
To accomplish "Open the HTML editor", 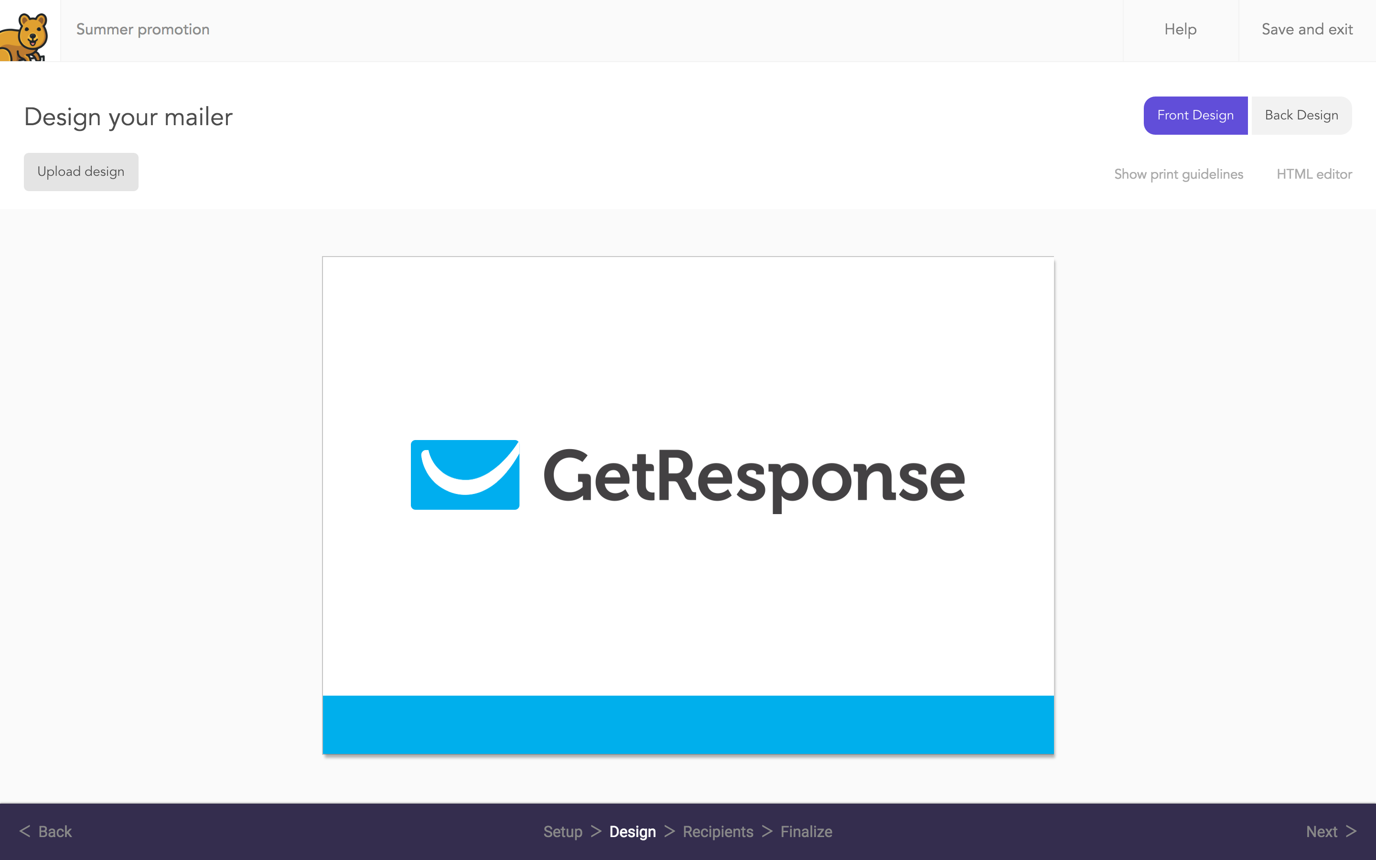I will (x=1313, y=172).
